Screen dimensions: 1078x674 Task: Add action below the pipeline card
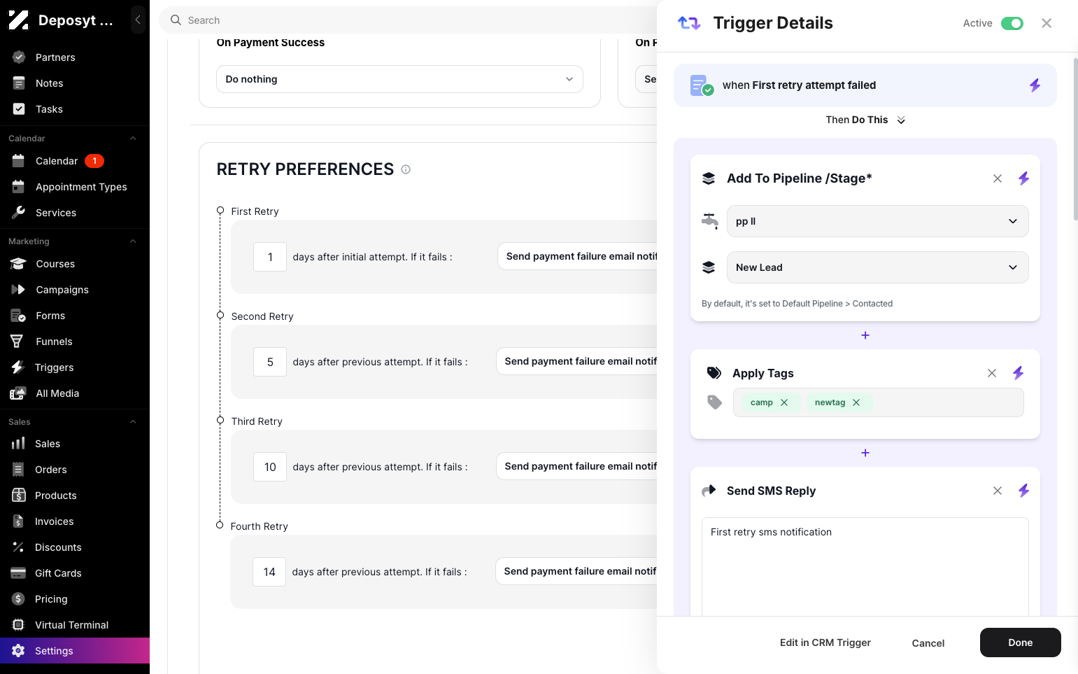865,335
